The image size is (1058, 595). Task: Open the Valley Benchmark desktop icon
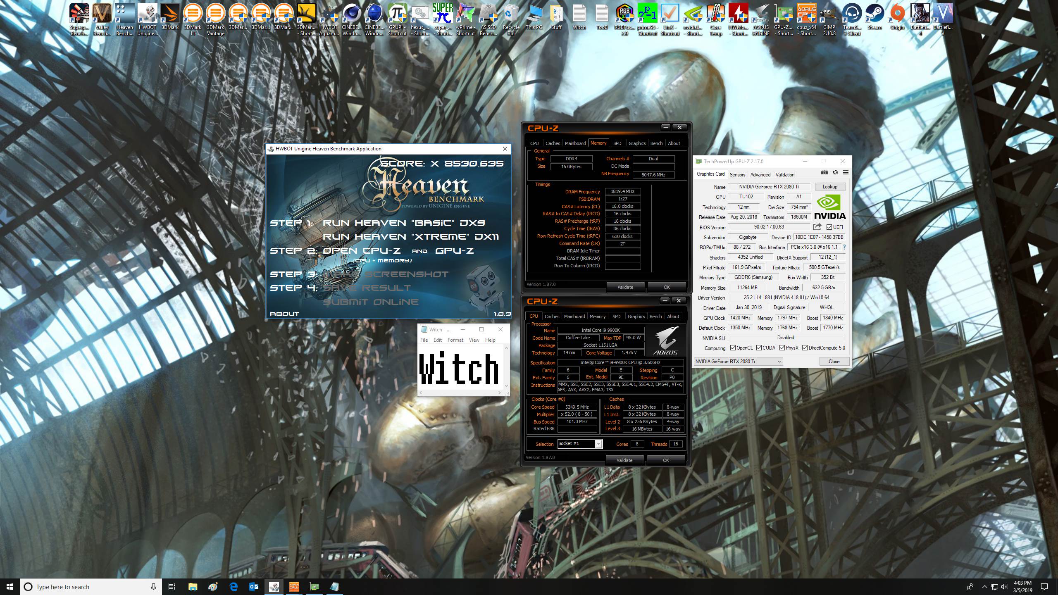[x=102, y=19]
